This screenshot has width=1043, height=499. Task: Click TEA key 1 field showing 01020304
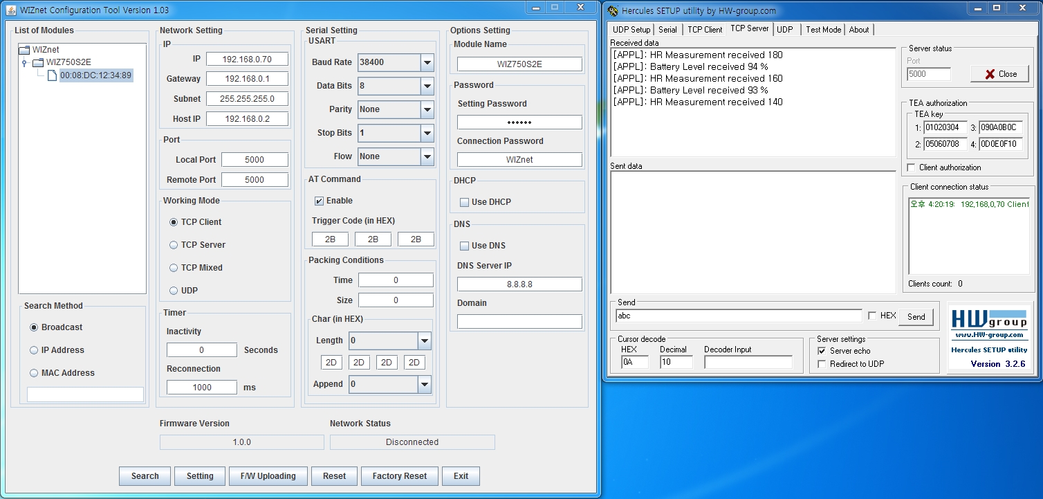pyautogui.click(x=945, y=128)
